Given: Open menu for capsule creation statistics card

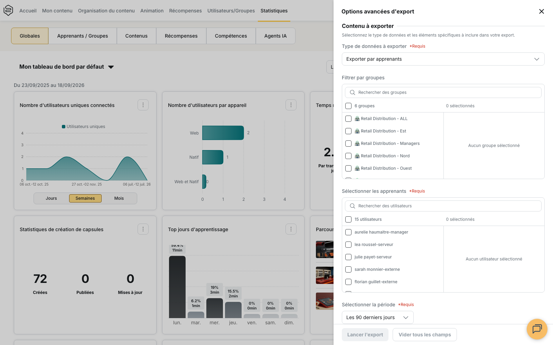Looking at the screenshot, I should click(x=143, y=229).
